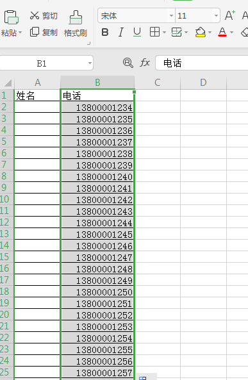The image size is (248, 380).
Task: Click the Copy (复制) icon
Action: click(35, 32)
